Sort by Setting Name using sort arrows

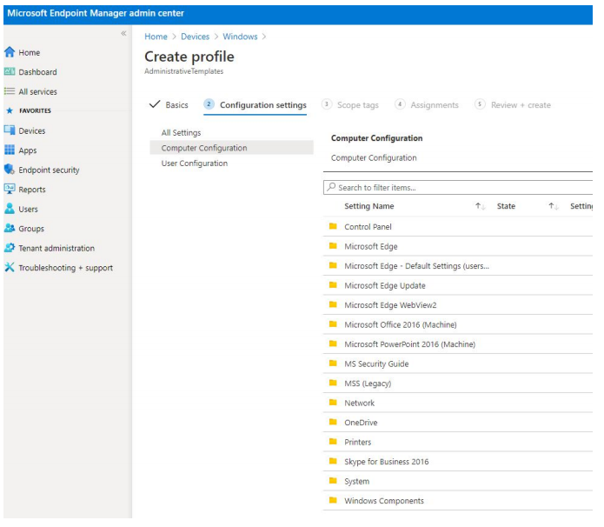coord(480,206)
